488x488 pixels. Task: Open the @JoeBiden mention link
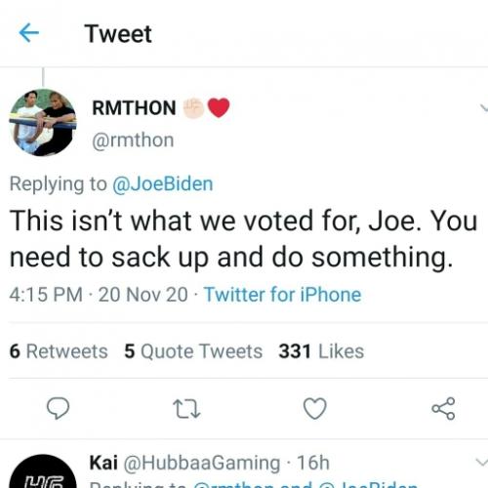[x=162, y=183]
